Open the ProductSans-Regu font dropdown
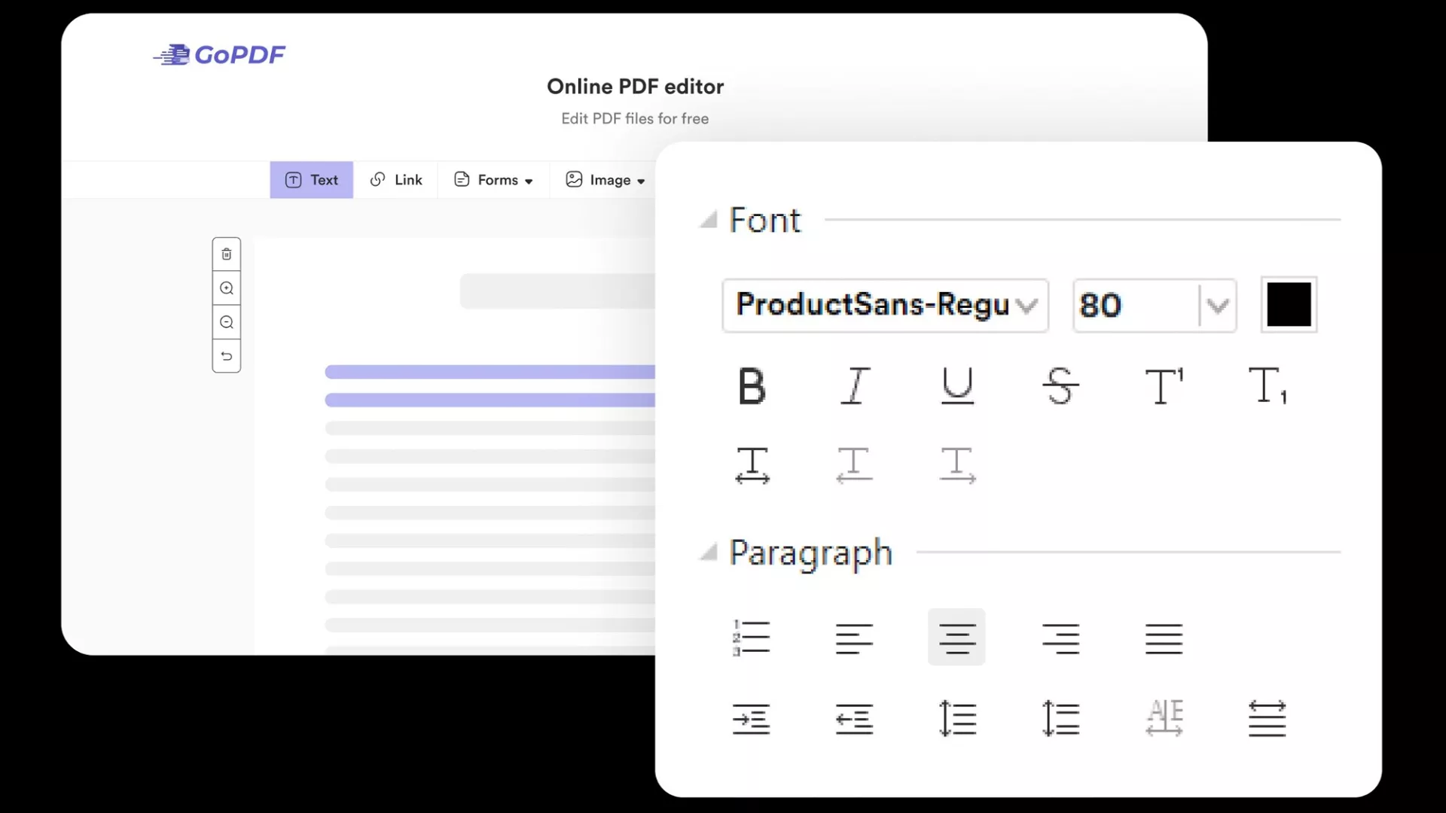 (885, 305)
